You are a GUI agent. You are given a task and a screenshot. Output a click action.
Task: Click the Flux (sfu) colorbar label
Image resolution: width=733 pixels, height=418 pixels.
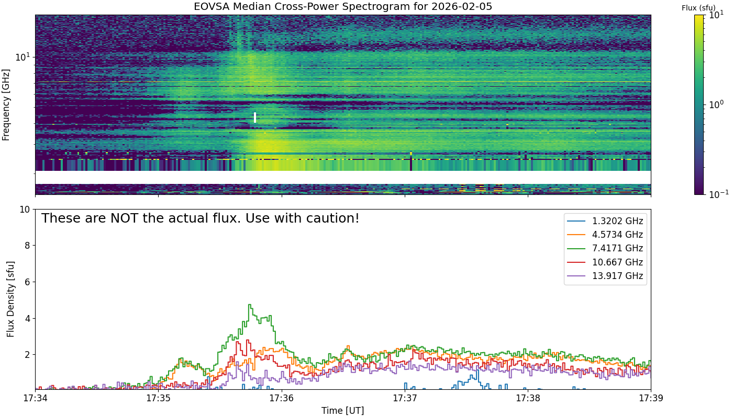pyautogui.click(x=699, y=8)
